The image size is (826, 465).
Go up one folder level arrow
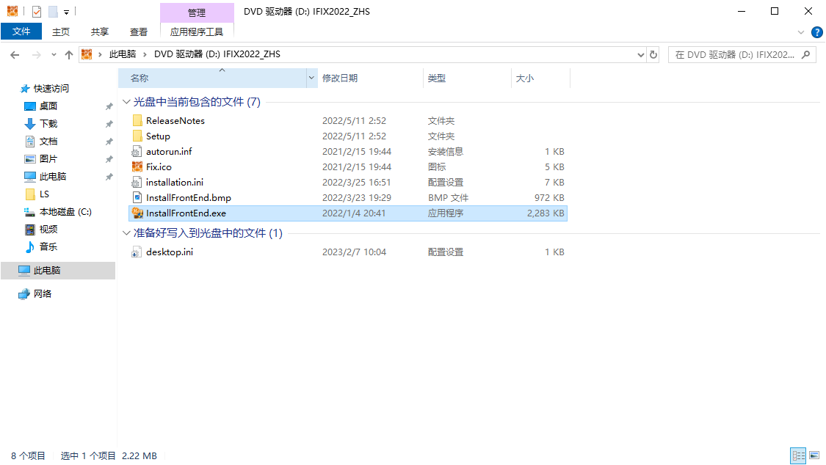[x=69, y=54]
